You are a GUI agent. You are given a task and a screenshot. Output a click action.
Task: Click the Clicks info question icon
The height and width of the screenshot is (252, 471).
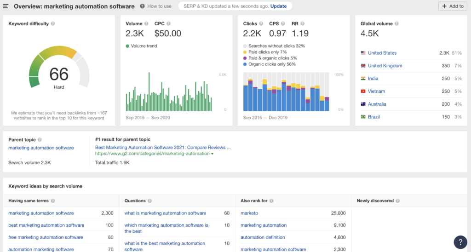tap(261, 24)
